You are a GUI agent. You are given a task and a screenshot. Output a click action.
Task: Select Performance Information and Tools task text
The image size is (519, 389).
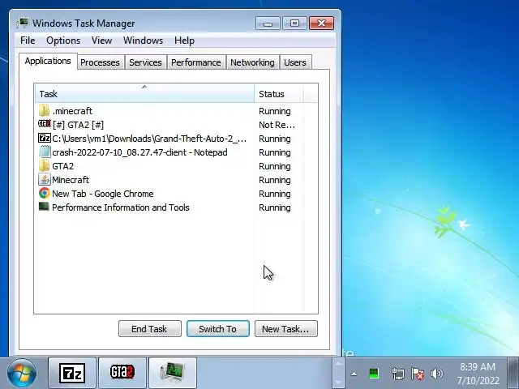pos(121,207)
